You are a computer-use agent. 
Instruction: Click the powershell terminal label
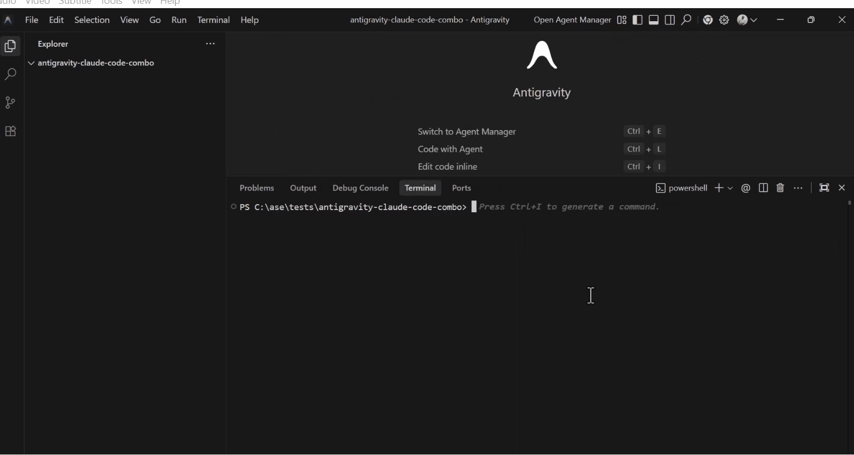pyautogui.click(x=681, y=188)
